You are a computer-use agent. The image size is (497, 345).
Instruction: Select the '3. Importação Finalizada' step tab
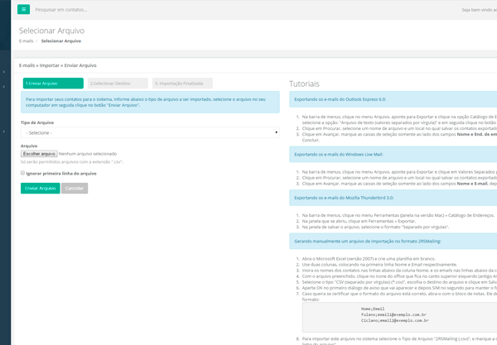pos(182,84)
